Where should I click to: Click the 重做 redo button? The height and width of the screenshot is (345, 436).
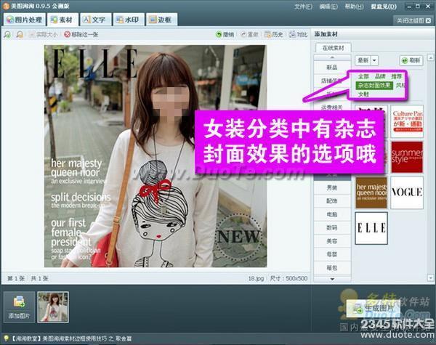coord(249,34)
